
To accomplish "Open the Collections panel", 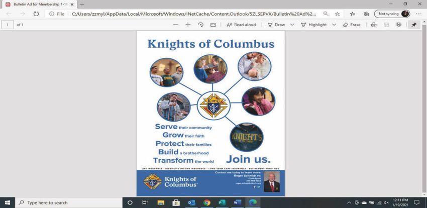I will [366, 14].
